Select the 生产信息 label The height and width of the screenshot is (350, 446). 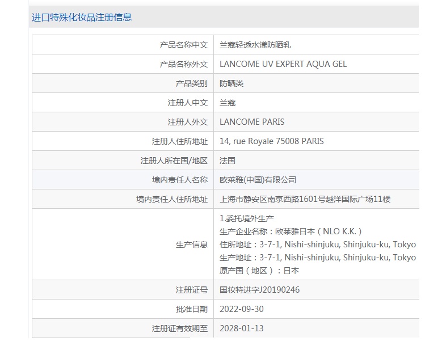coord(192,244)
